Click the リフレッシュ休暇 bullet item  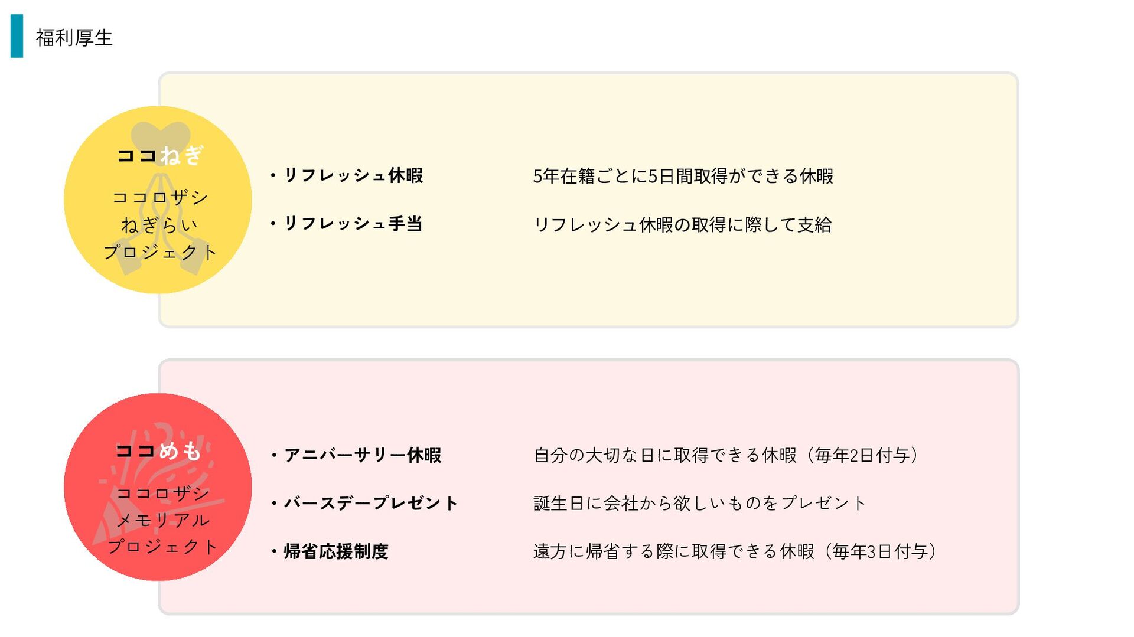point(347,175)
